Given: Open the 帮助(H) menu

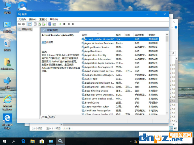Looking at the screenshot, I should click(54, 19).
